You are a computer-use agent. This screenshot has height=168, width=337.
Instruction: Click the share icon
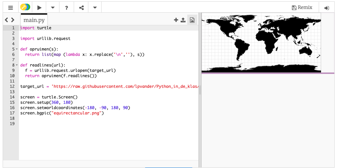81,8
